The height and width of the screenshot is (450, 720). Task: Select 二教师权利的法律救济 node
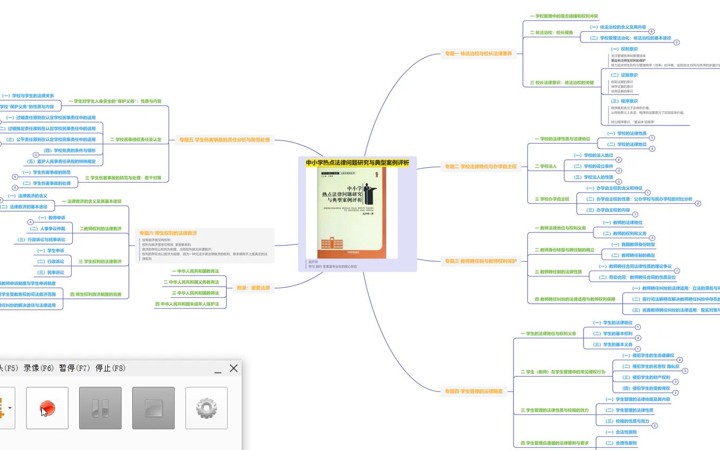click(x=100, y=229)
